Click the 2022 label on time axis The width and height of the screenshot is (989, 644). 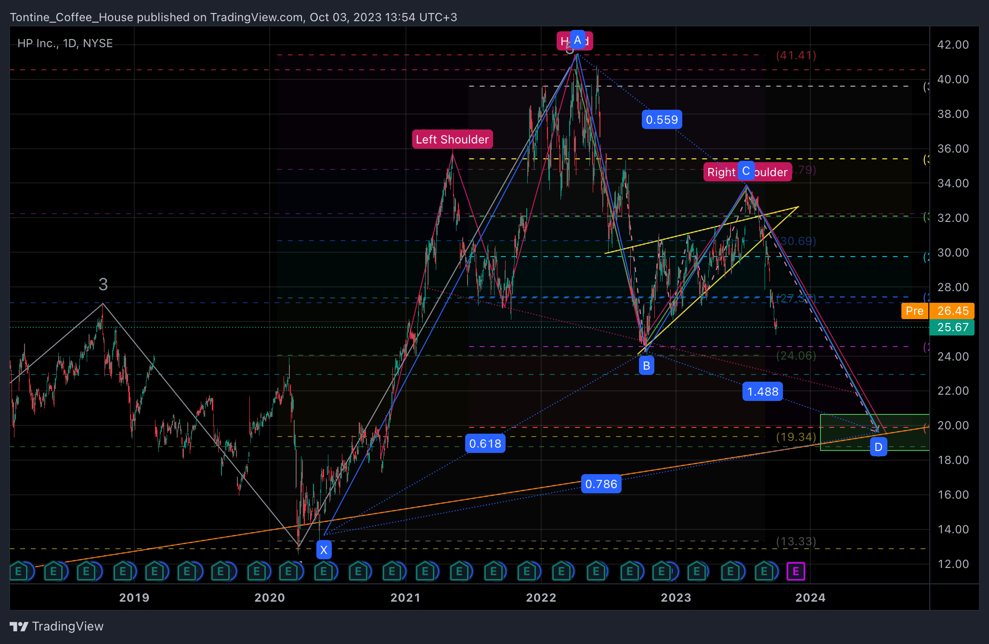[x=541, y=598]
